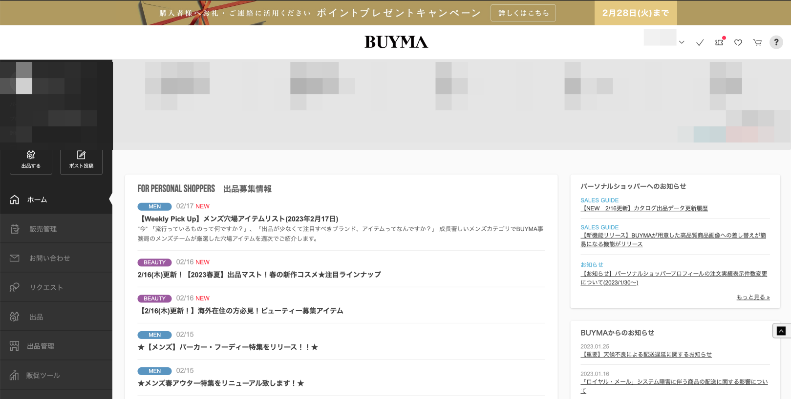Open 新機能リリース 高品質商品画像 notice link
Viewport: 791px width, 399px height.
click(673, 239)
